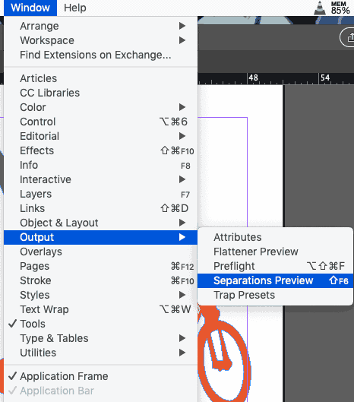
Task: Click the MEM 85% status indicator
Action: 340,8
